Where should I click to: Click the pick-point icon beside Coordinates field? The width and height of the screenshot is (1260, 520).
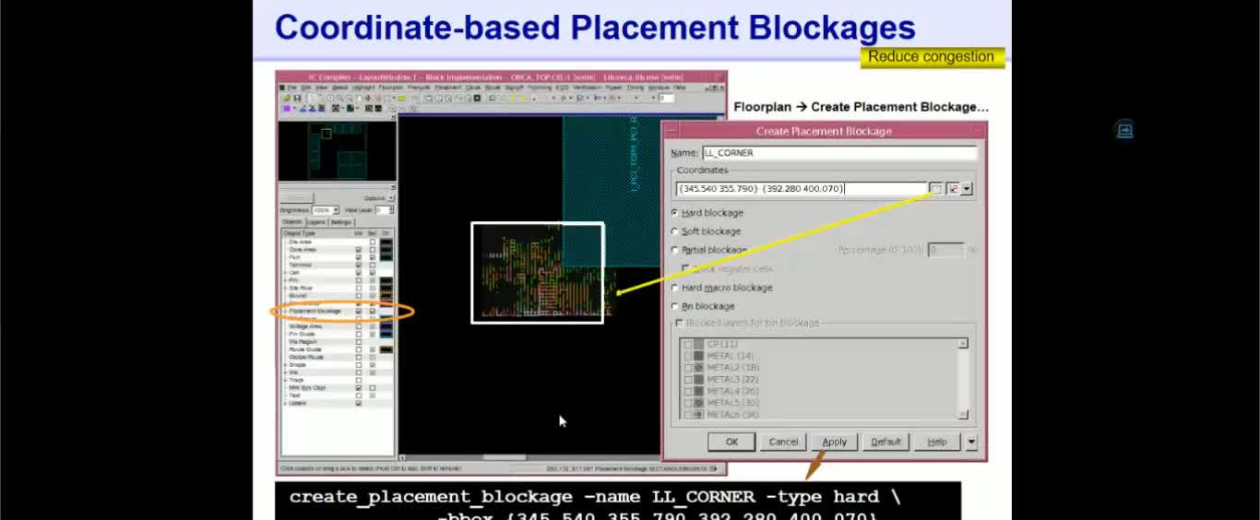click(x=953, y=189)
